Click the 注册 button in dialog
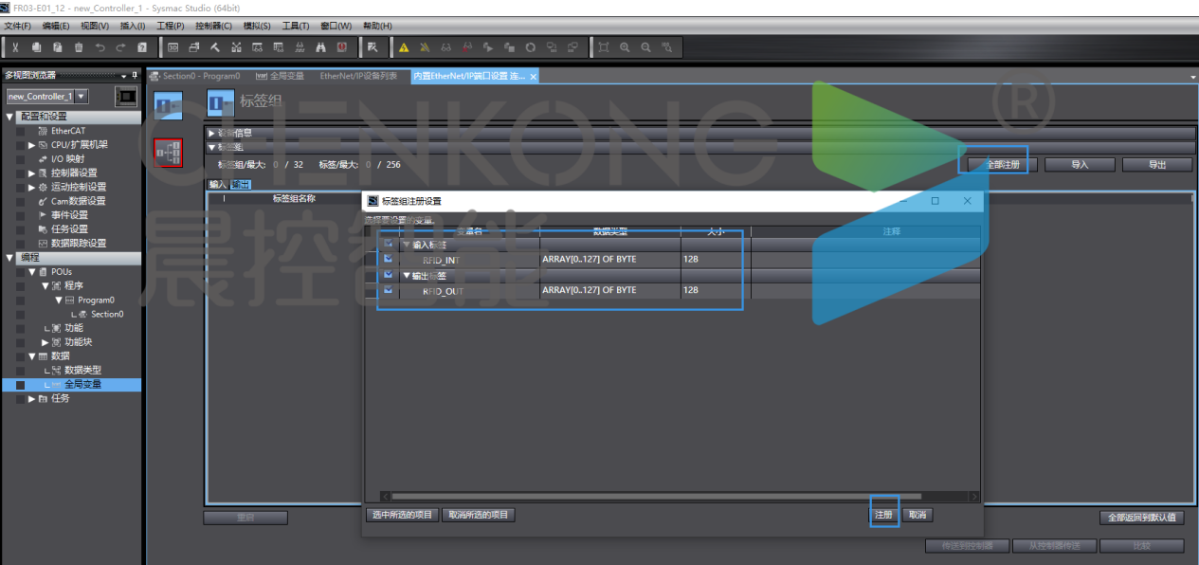 (883, 515)
